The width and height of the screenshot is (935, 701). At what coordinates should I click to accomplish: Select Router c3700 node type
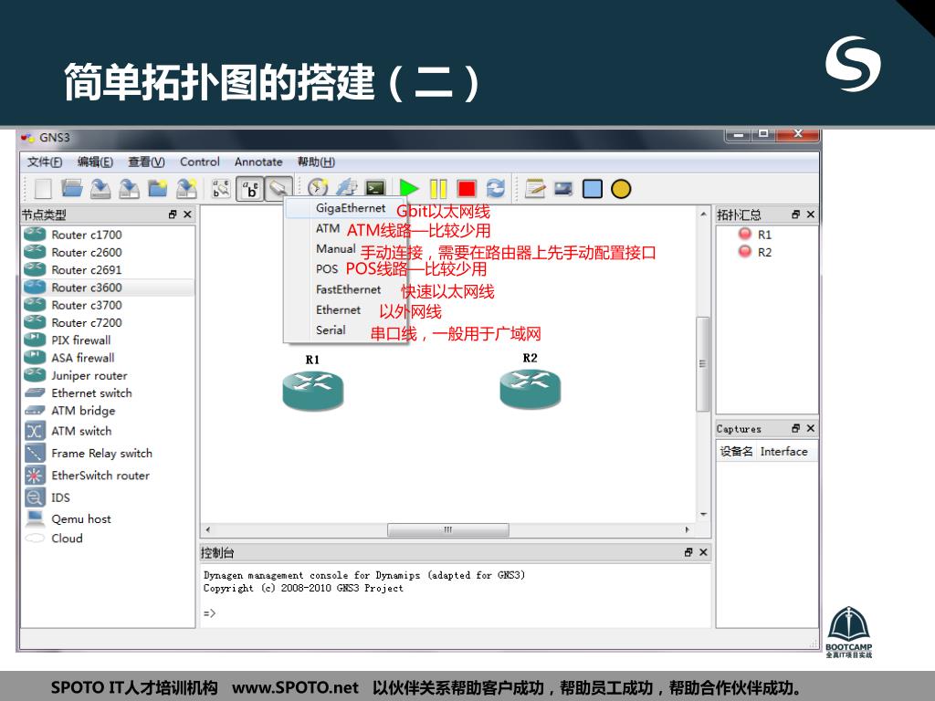(108, 305)
